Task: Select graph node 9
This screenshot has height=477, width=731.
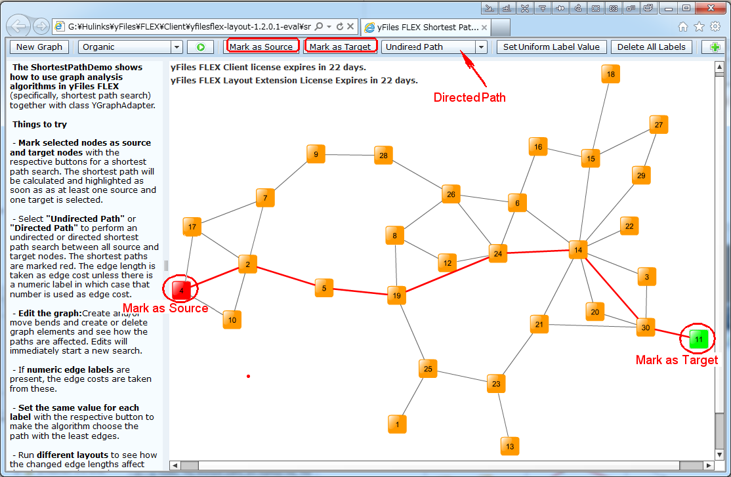Action: [316, 154]
